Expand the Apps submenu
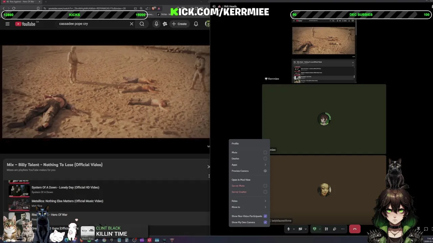433x243 pixels. click(249, 165)
